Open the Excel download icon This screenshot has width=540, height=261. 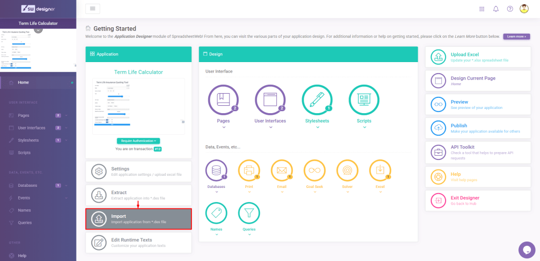pos(380,170)
